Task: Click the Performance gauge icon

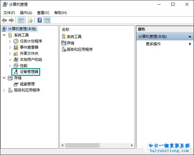Action: tap(16, 66)
